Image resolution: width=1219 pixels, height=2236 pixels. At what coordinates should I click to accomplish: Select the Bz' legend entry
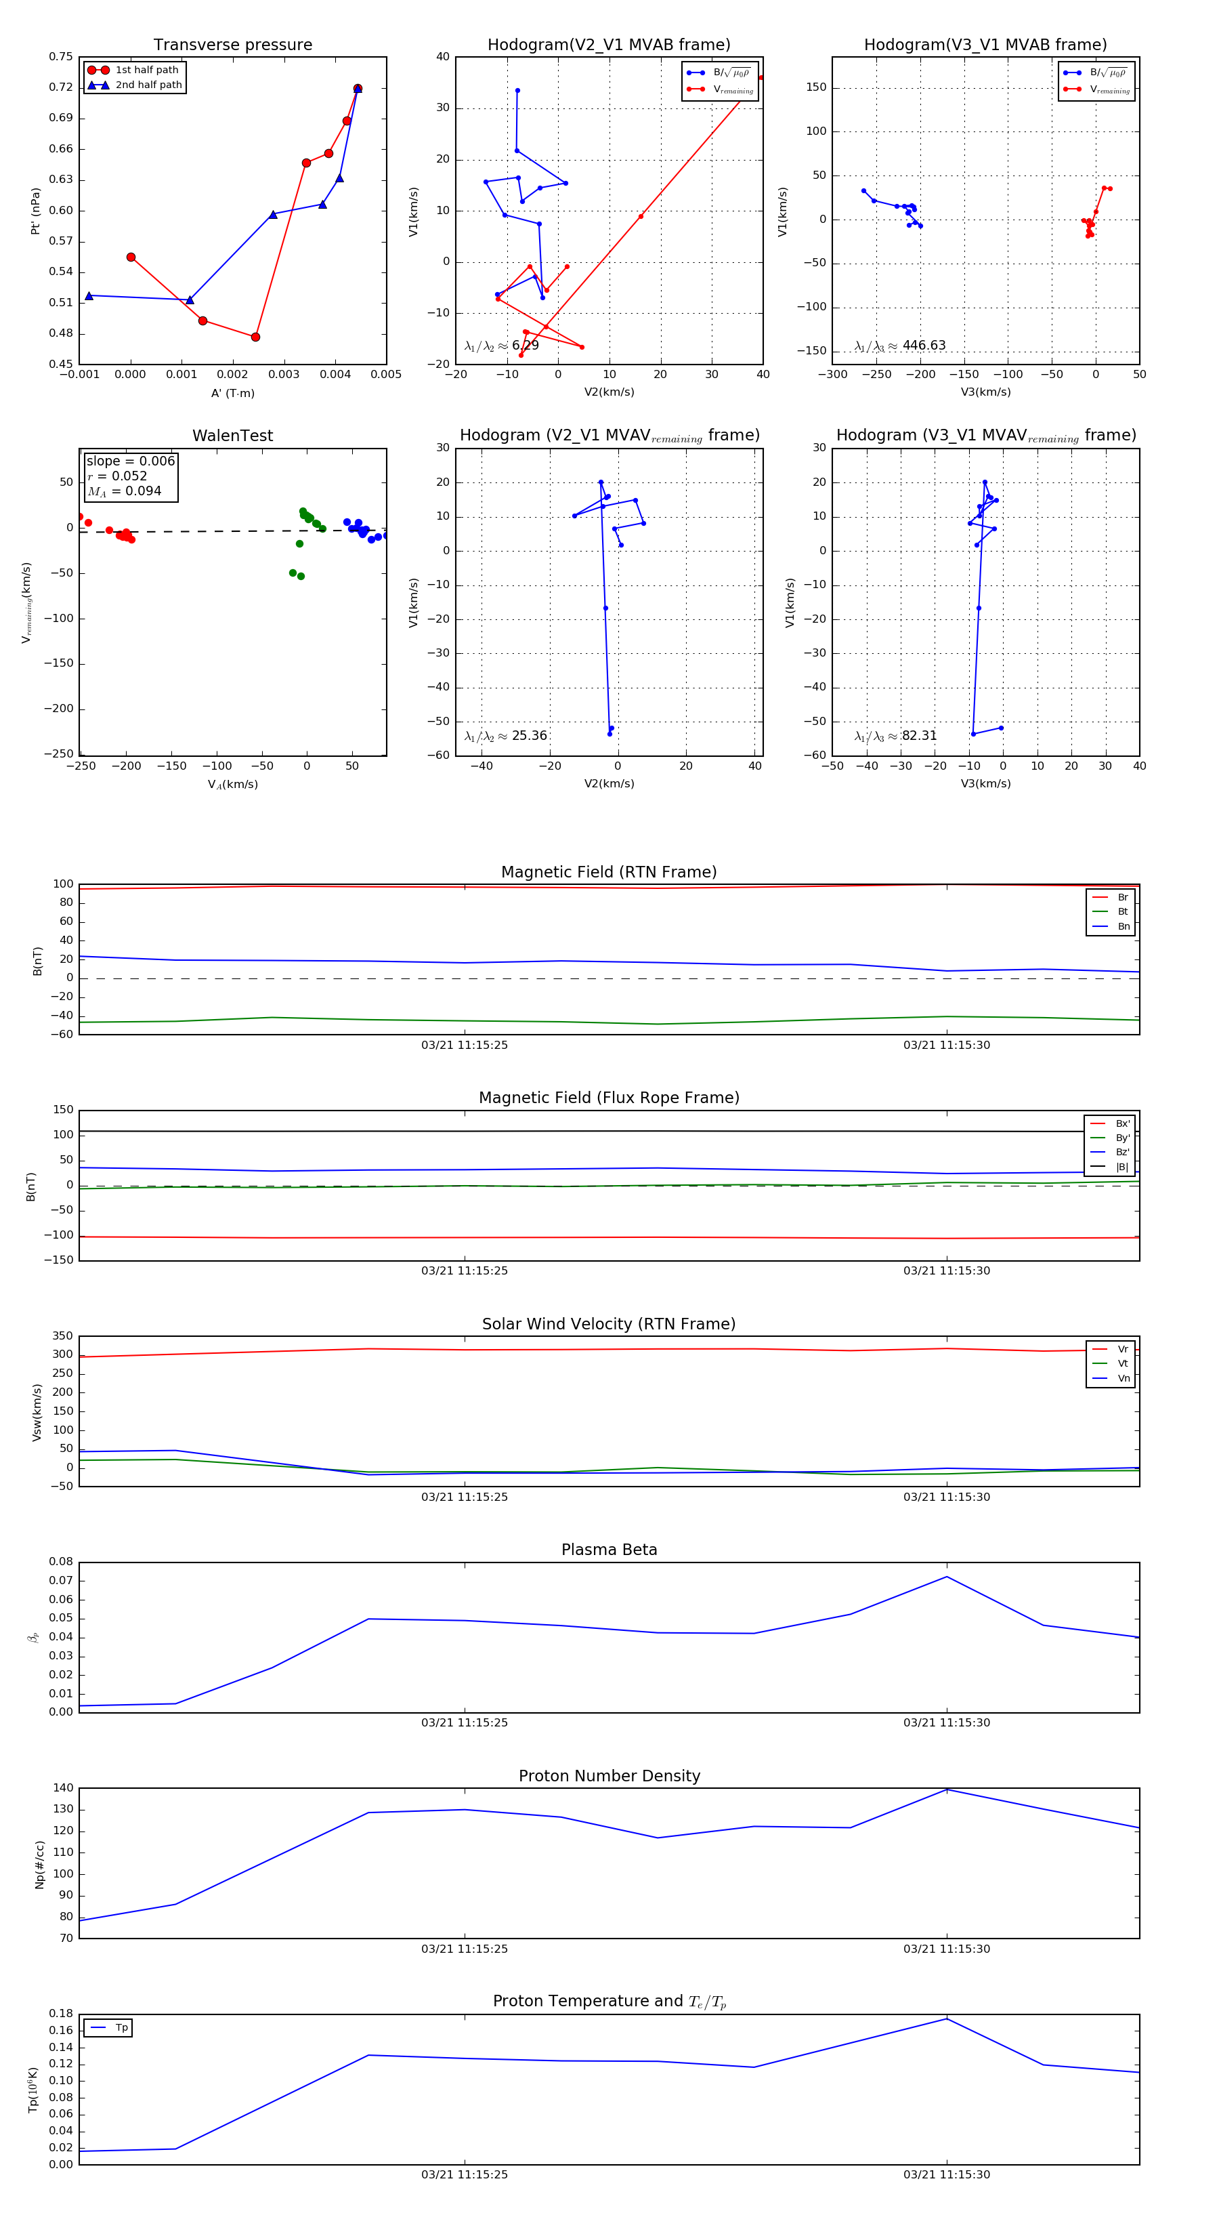1110,1153
